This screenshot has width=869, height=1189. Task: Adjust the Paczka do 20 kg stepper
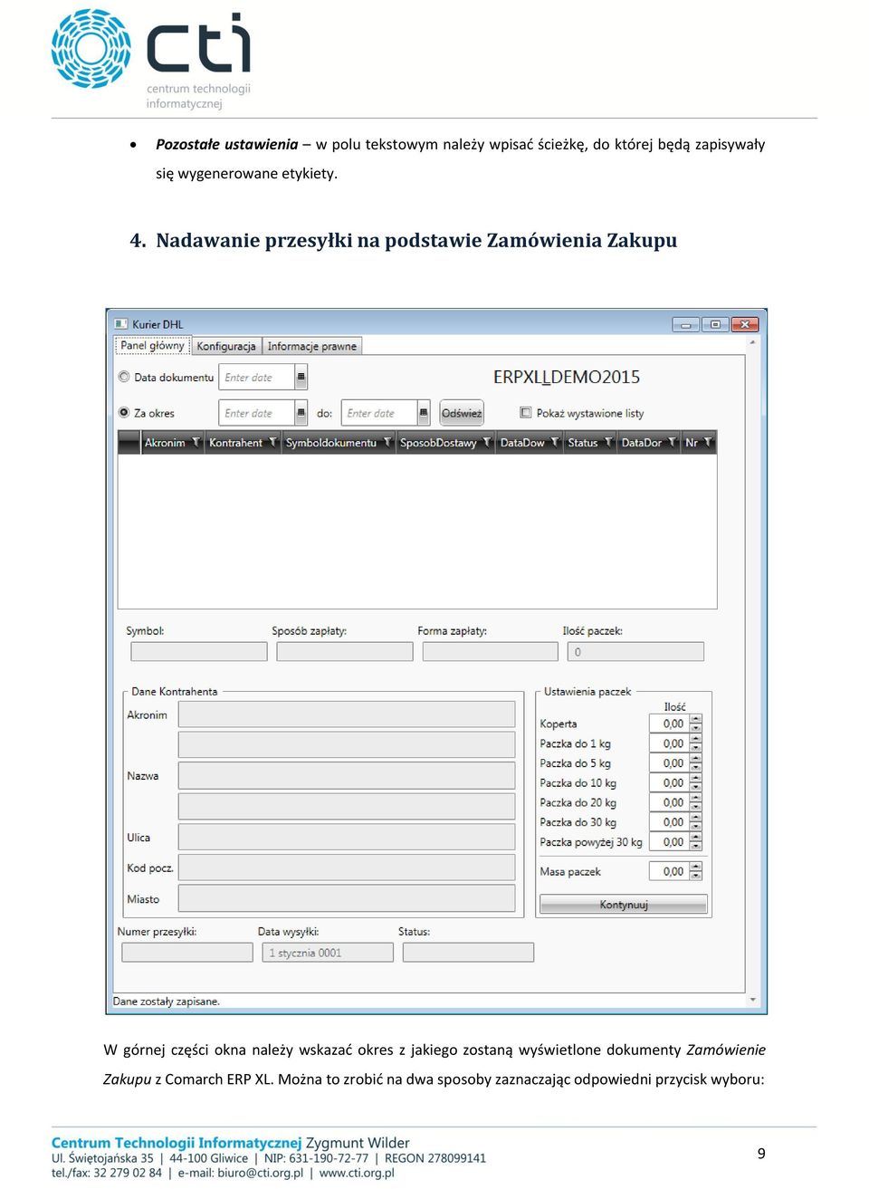coord(696,802)
